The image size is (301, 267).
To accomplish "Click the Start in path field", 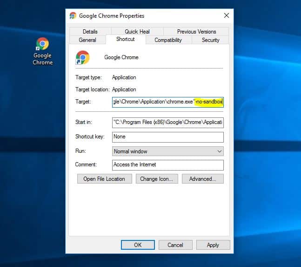I will click(168, 123).
